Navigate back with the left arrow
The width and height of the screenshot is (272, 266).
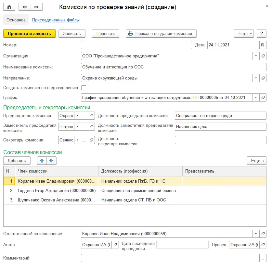tap(25, 7)
